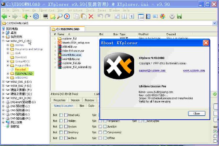The width and height of the screenshot is (219, 146).
Task: Expand the Documents and Settings folder node
Action: pyautogui.click(x=8, y=49)
